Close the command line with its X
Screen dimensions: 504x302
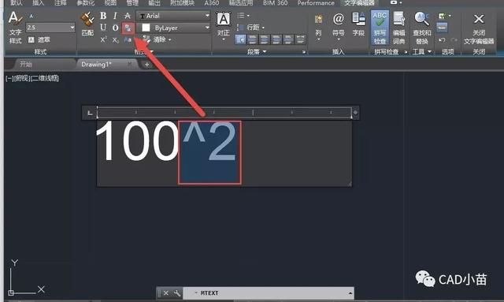point(166,293)
